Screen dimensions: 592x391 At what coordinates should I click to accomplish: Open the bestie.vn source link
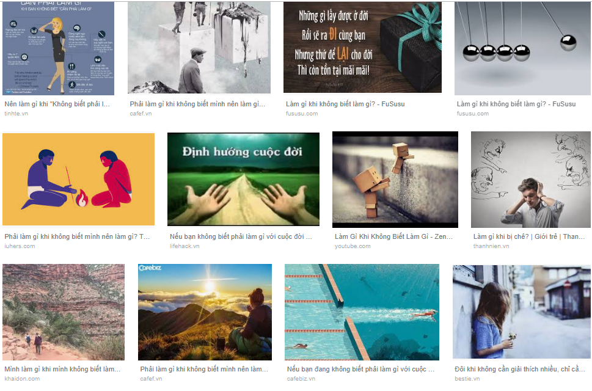point(467,379)
